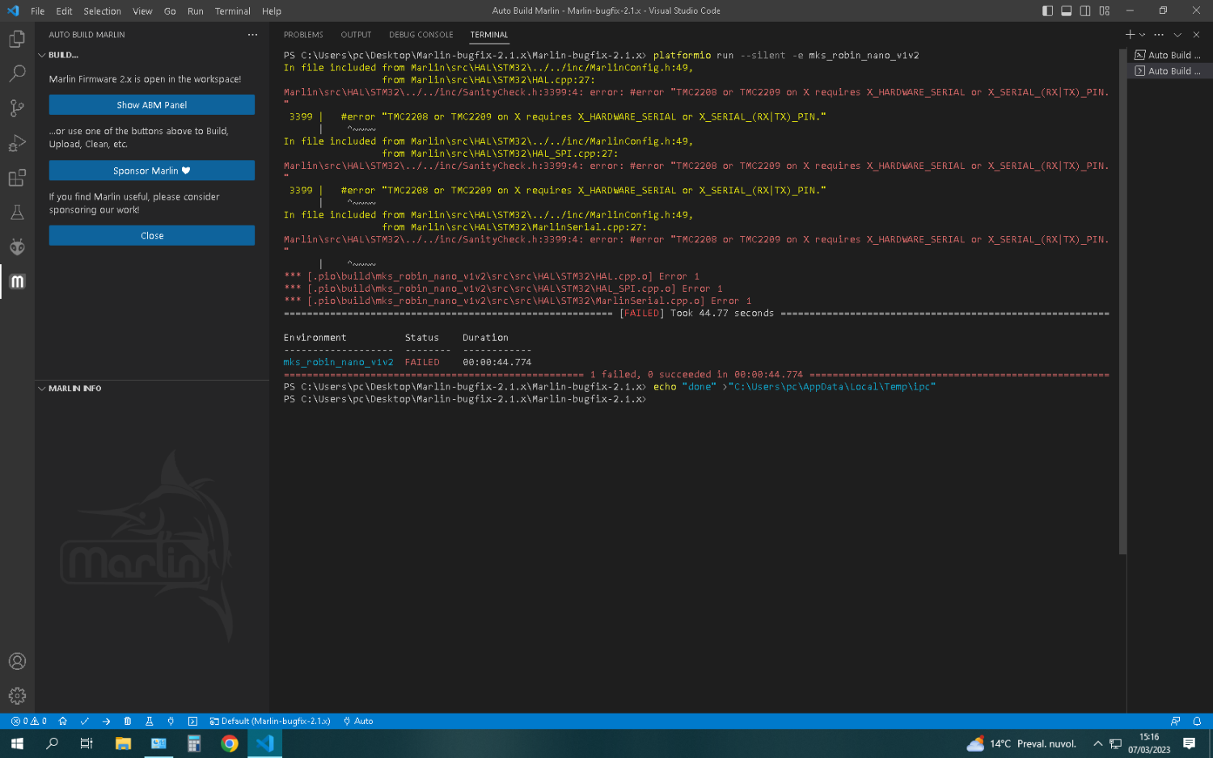Open the Explorer view in activity bar

[x=17, y=40]
